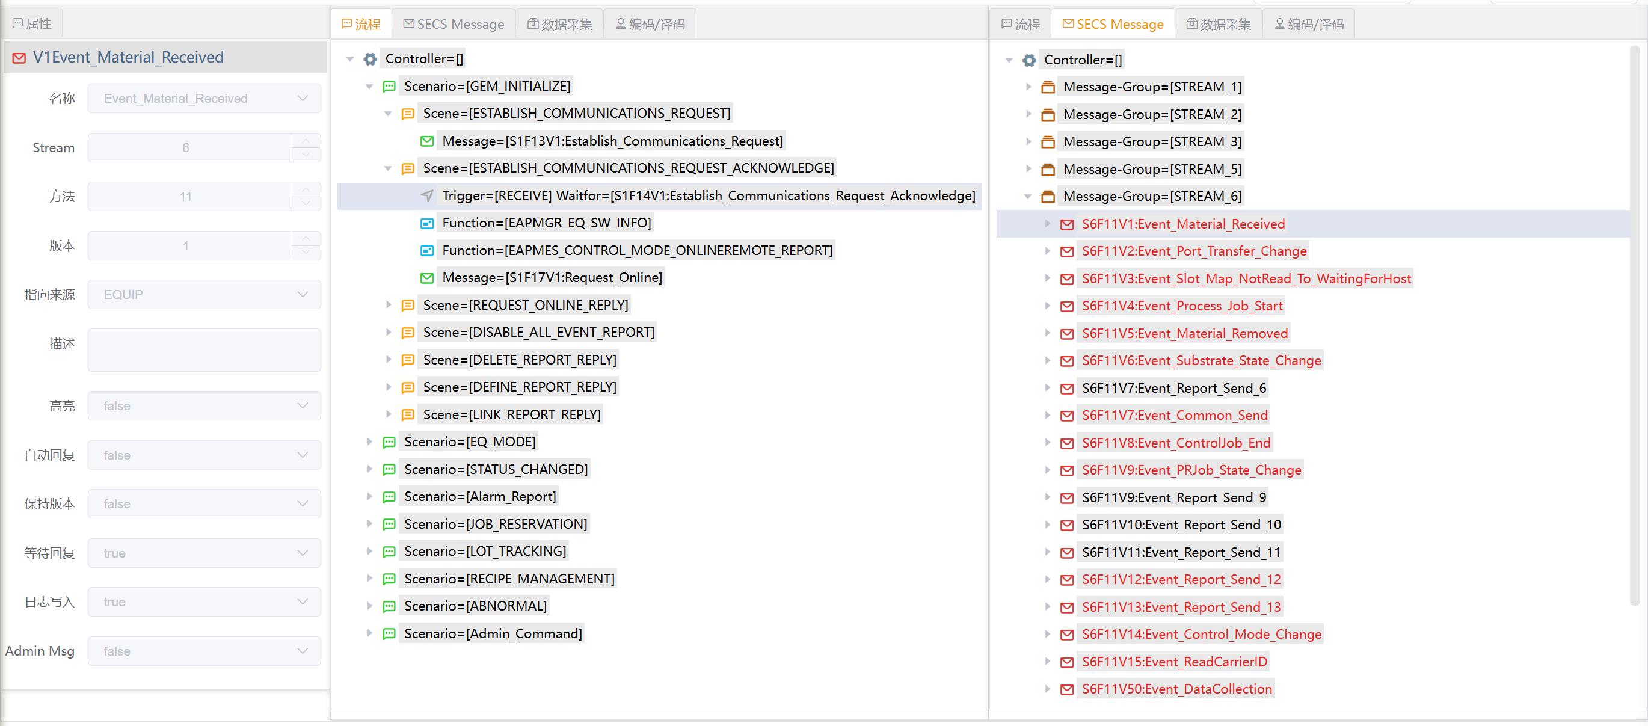
Task: Open the 指向来源 EQUIP dropdown
Action: 204,294
